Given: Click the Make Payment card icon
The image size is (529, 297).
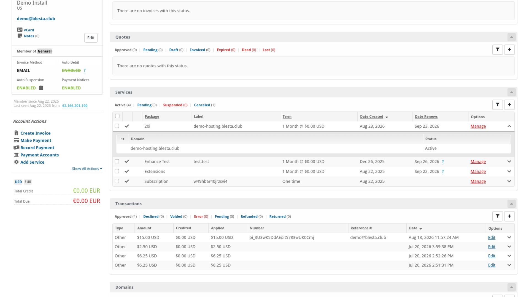Looking at the screenshot, I should (x=16, y=140).
